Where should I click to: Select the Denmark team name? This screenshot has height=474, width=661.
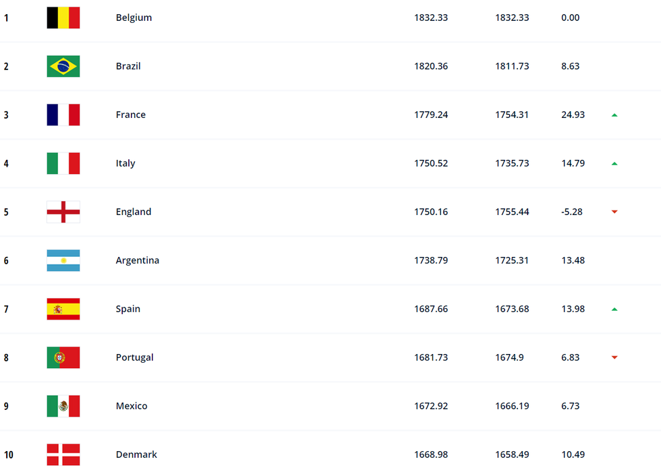tap(136, 454)
